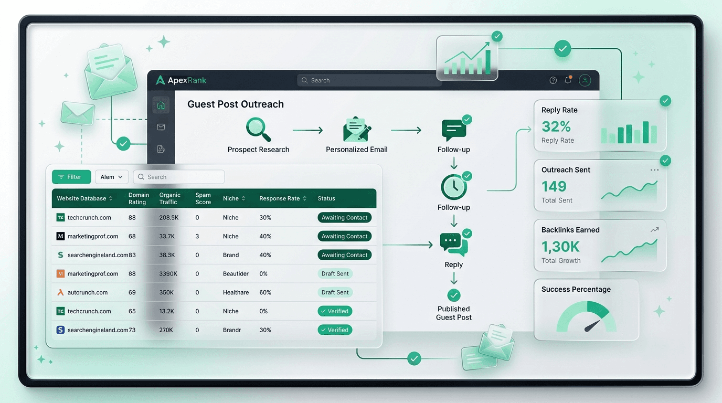The image size is (722, 403).
Task: Toggle the Outreach Sent card checkmark
Action: (665, 161)
